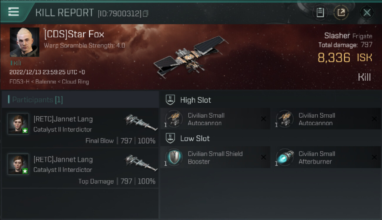Click the Low Slot section icon

[x=170, y=138]
